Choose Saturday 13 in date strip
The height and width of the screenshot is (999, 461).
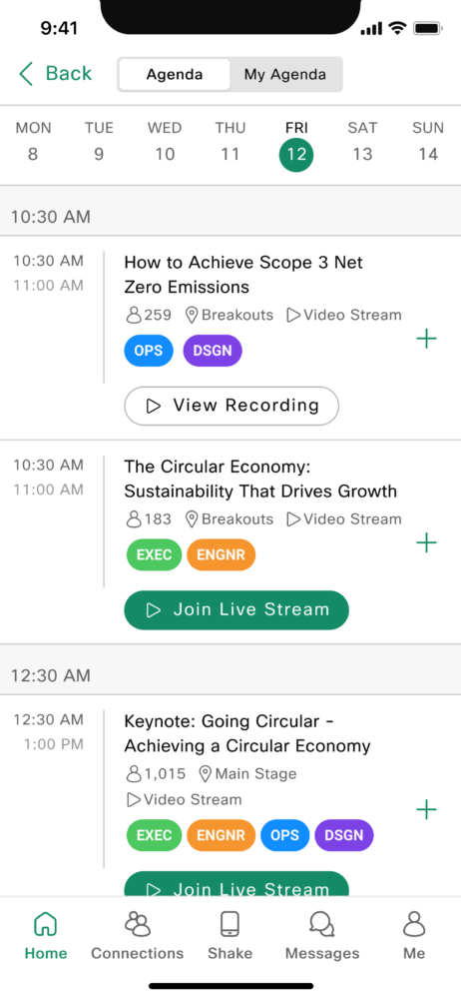tap(362, 142)
